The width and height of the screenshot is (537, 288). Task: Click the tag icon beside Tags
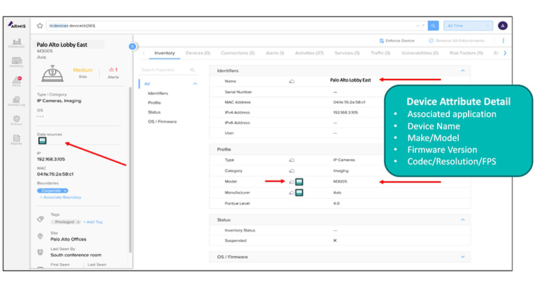(41, 219)
